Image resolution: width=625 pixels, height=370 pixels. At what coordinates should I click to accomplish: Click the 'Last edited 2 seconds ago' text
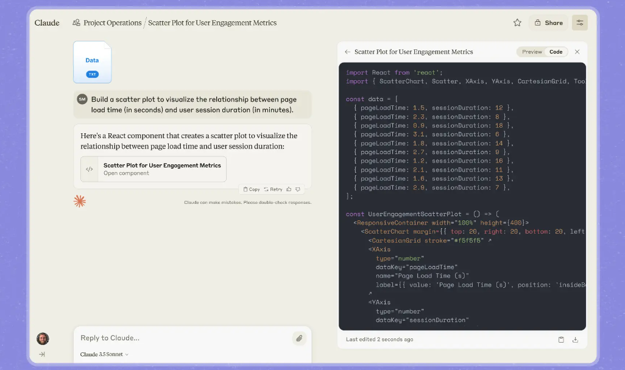click(x=380, y=340)
